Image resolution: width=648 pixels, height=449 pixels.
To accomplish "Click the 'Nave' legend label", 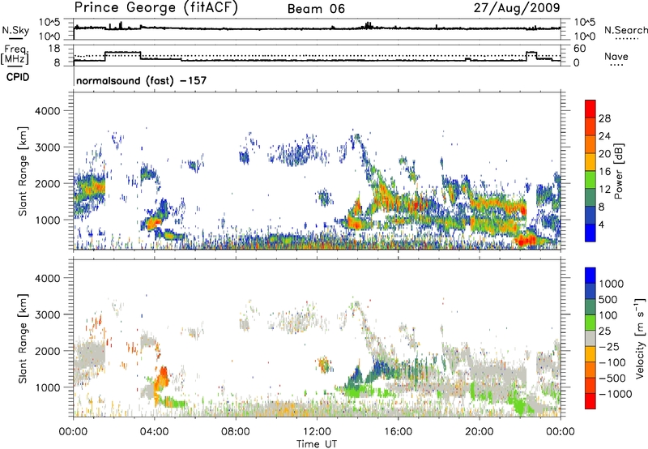I will (x=616, y=57).
